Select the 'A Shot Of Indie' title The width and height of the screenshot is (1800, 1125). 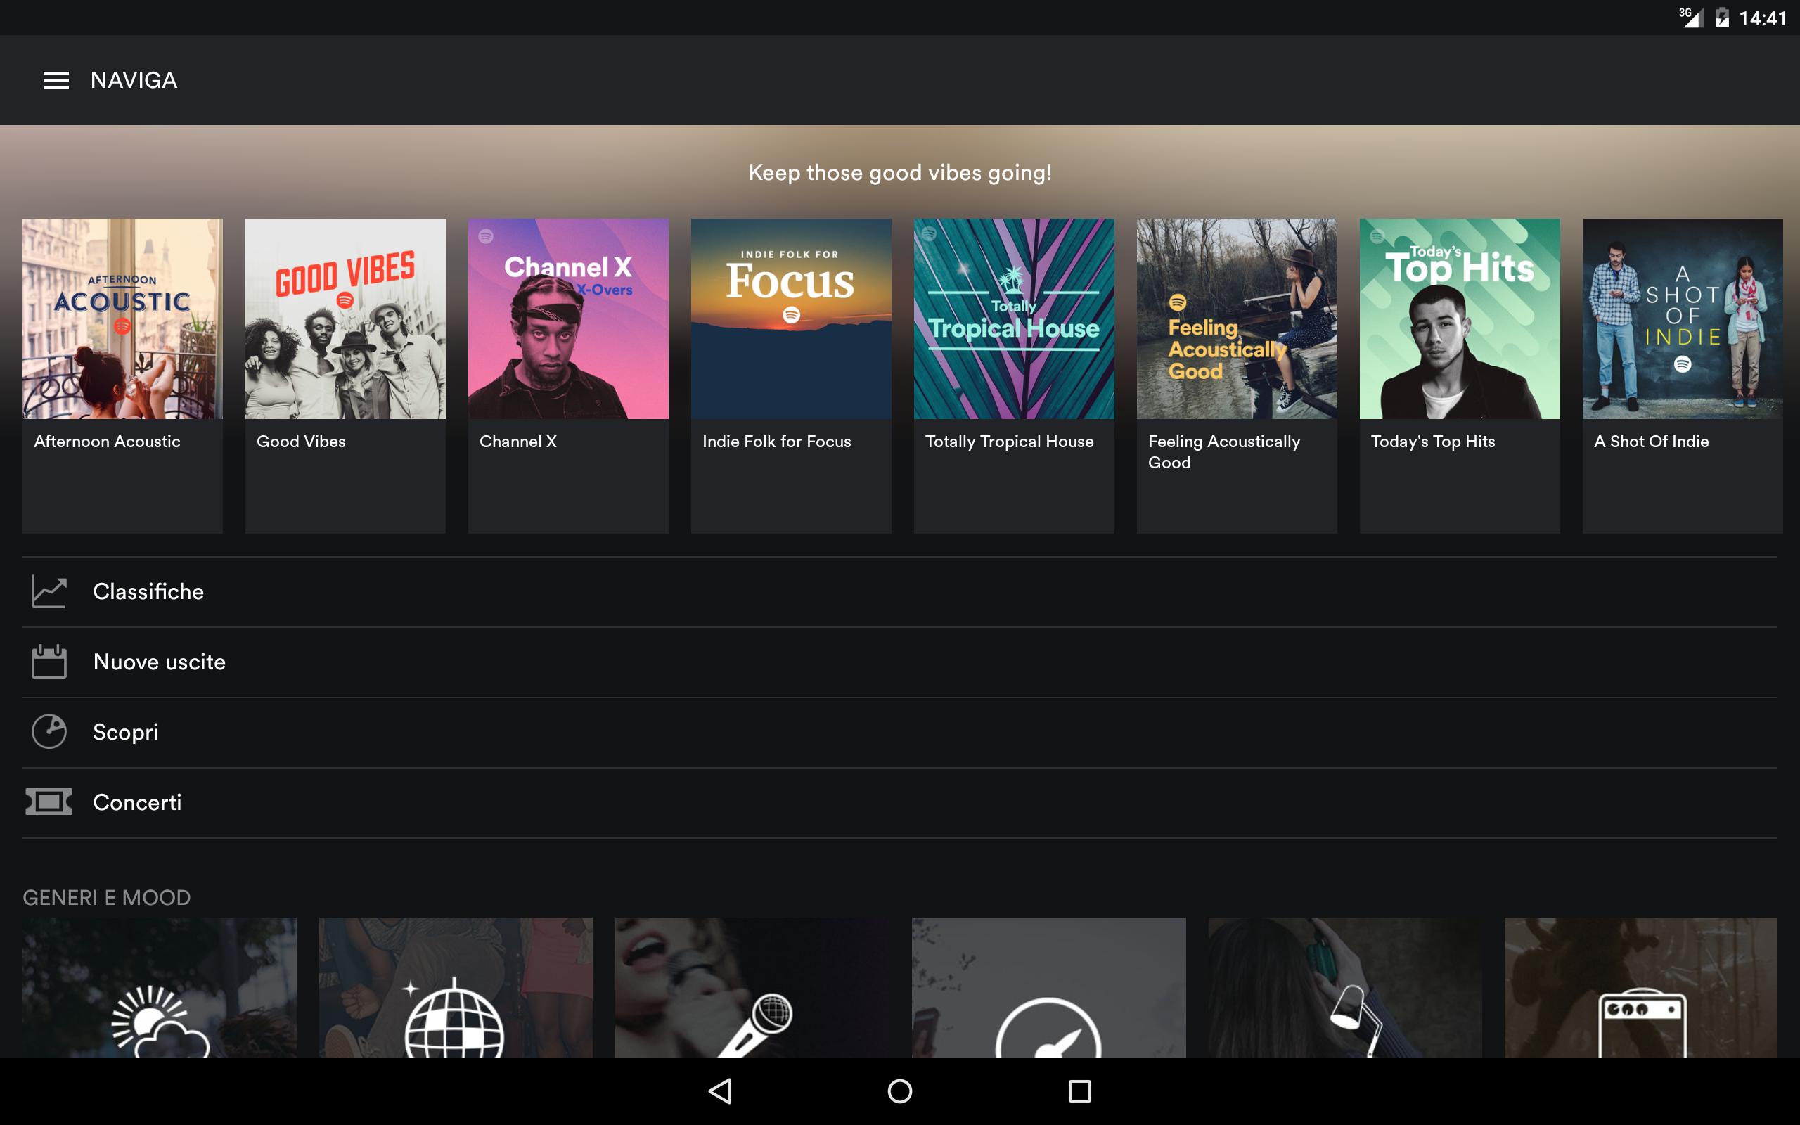(1651, 442)
